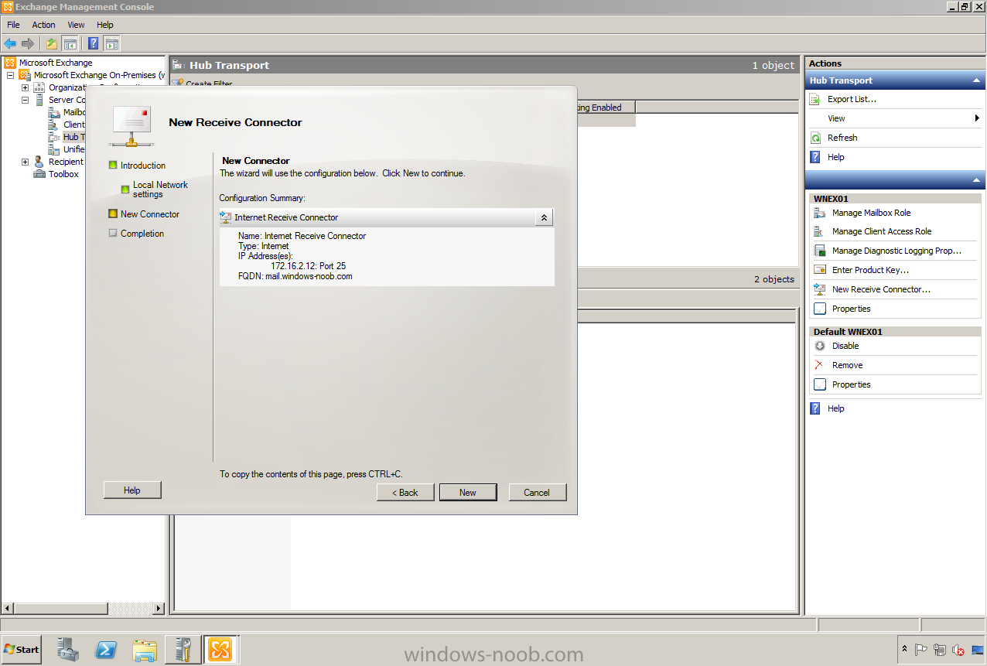Click the New Receive Connector action icon
This screenshot has height=666, width=987.
pos(820,289)
